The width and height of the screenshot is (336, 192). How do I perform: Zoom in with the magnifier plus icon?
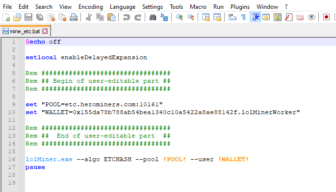[x=179, y=17]
